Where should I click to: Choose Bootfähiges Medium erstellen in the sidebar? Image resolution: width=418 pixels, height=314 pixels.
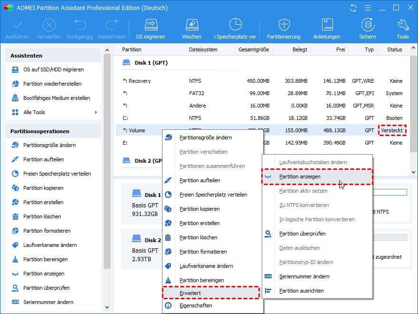pyautogui.click(x=57, y=98)
